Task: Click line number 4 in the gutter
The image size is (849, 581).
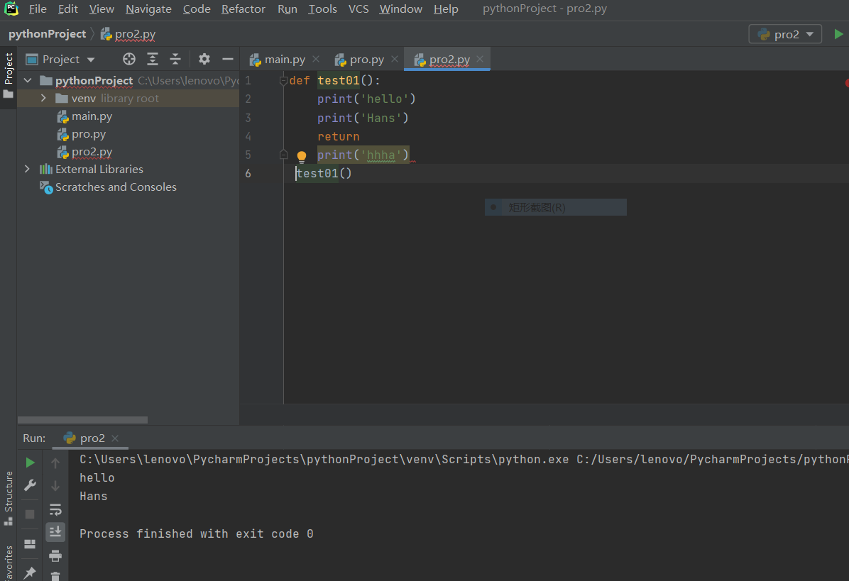Action: pos(248,136)
